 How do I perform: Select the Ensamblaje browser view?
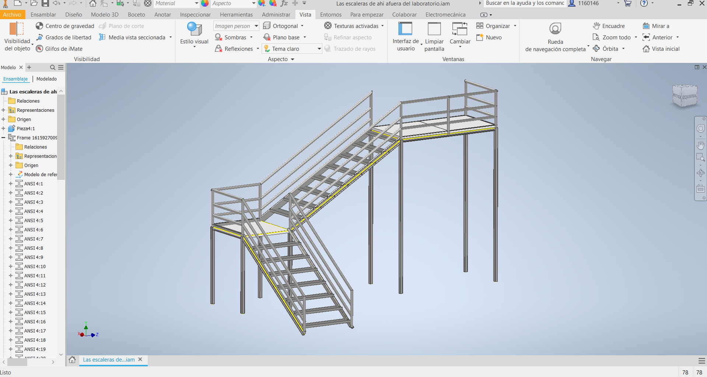(15, 79)
